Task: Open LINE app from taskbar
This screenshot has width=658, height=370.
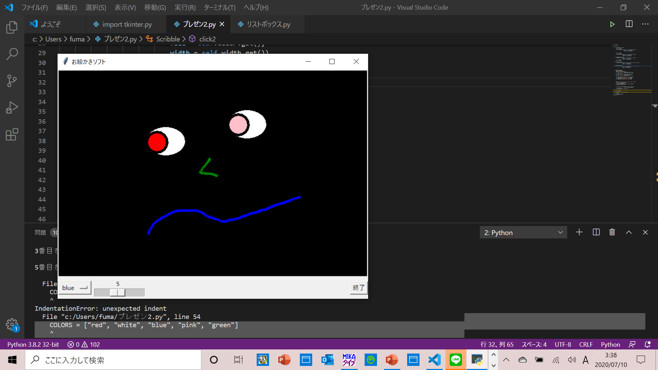Action: 455,360
